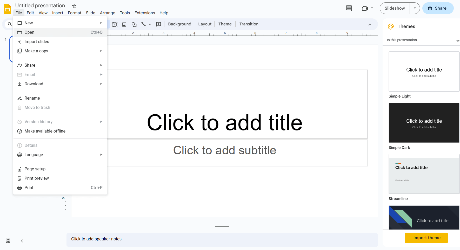
Task: Open the Format menu
Action: point(75,13)
